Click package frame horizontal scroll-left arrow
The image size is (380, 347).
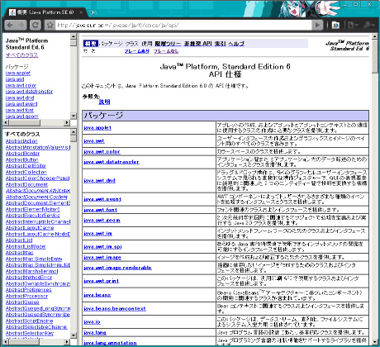click(x=6, y=122)
